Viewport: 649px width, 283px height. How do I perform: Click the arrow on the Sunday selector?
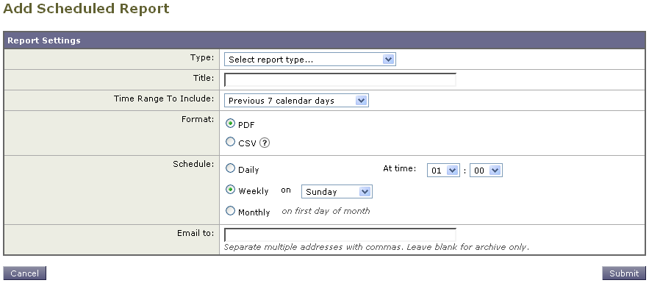click(365, 192)
